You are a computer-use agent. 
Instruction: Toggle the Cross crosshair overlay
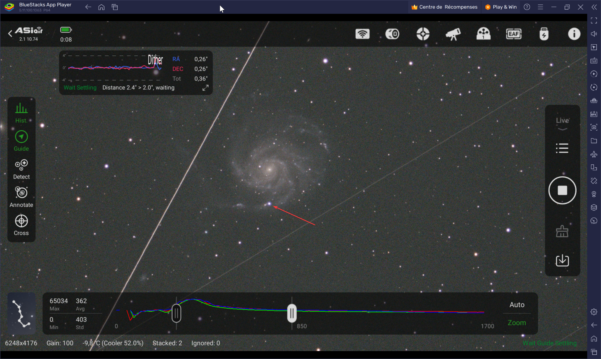tap(21, 225)
